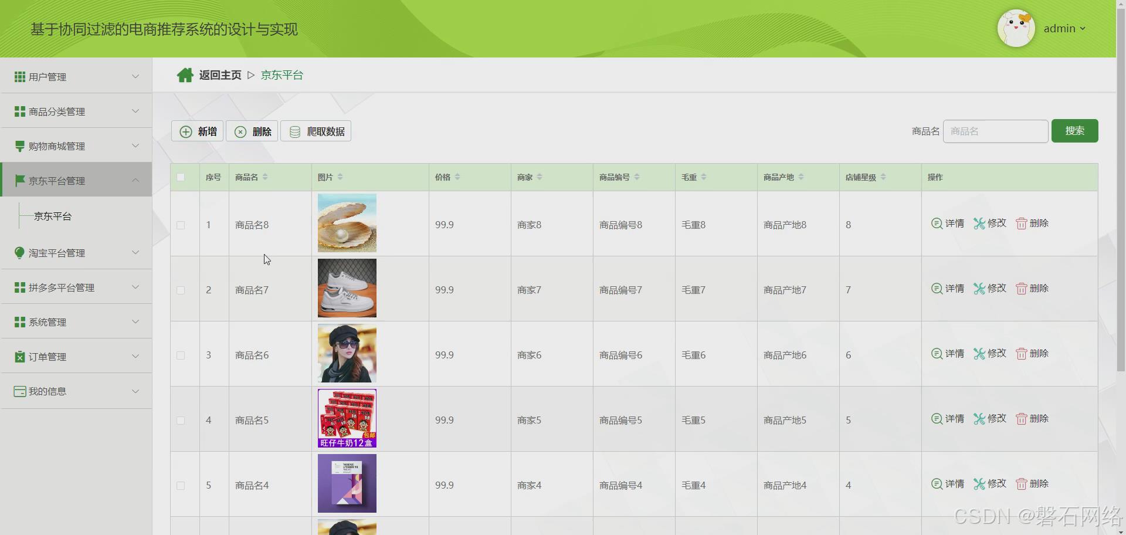Expand the 商品分类管理 chevron
Image resolution: width=1126 pixels, height=535 pixels.
coord(135,111)
